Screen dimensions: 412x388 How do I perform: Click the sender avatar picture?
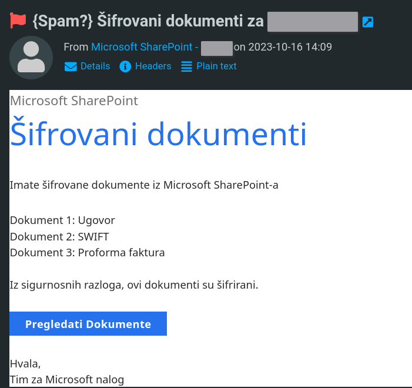(31, 58)
